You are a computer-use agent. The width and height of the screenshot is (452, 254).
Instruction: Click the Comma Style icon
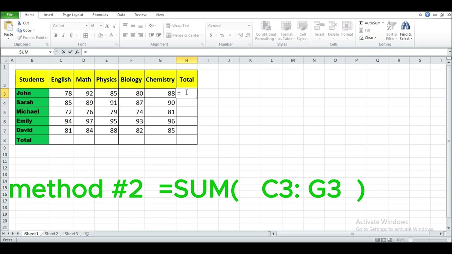pos(230,35)
